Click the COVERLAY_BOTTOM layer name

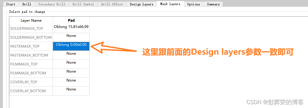[28, 91]
